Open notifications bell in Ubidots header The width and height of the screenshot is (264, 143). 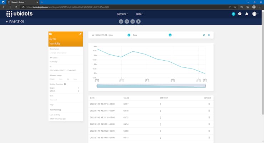tap(247, 14)
